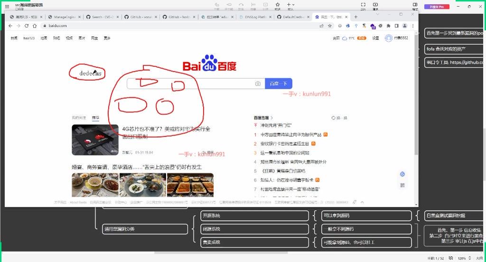The width and height of the screenshot is (486, 262).
Task: Switch to the DNSLog Platform tab
Action: pos(255,17)
